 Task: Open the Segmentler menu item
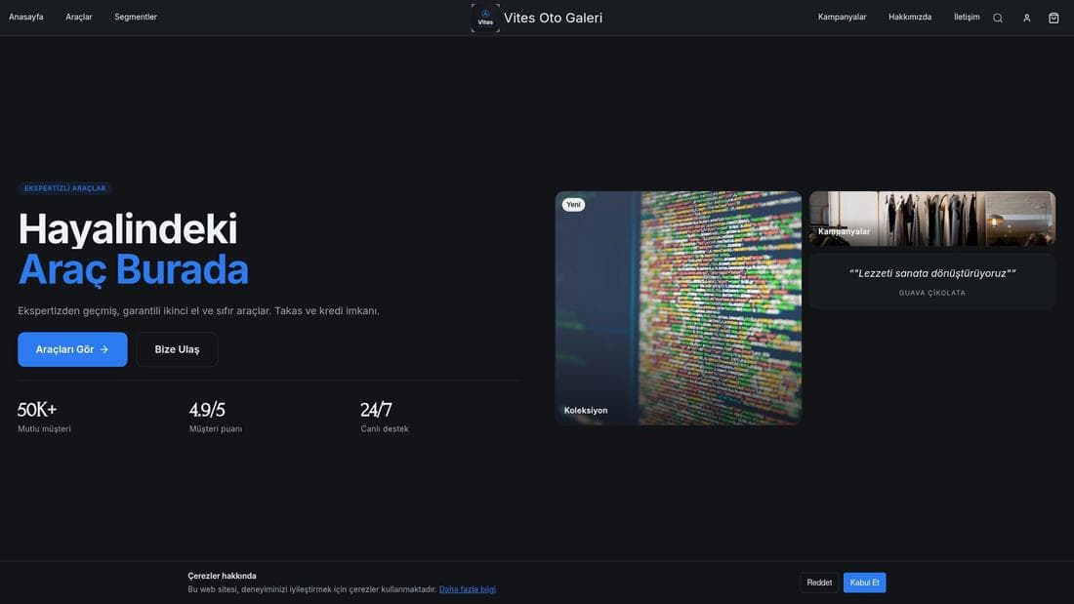(136, 18)
